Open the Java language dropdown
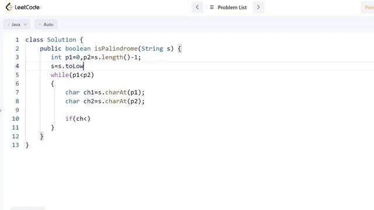This screenshot has height=210, width=374. [17, 24]
